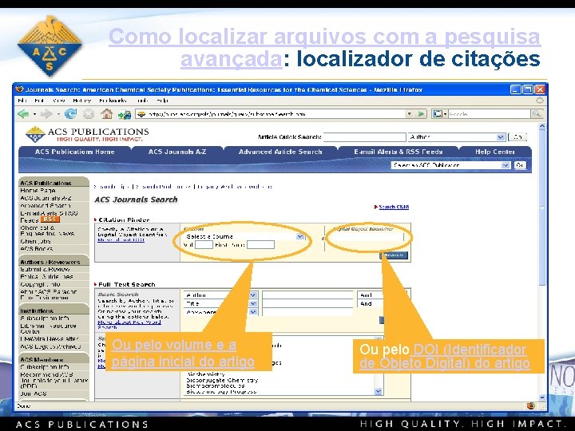Click the ACS Publications logo on webpage

[x=87, y=135]
